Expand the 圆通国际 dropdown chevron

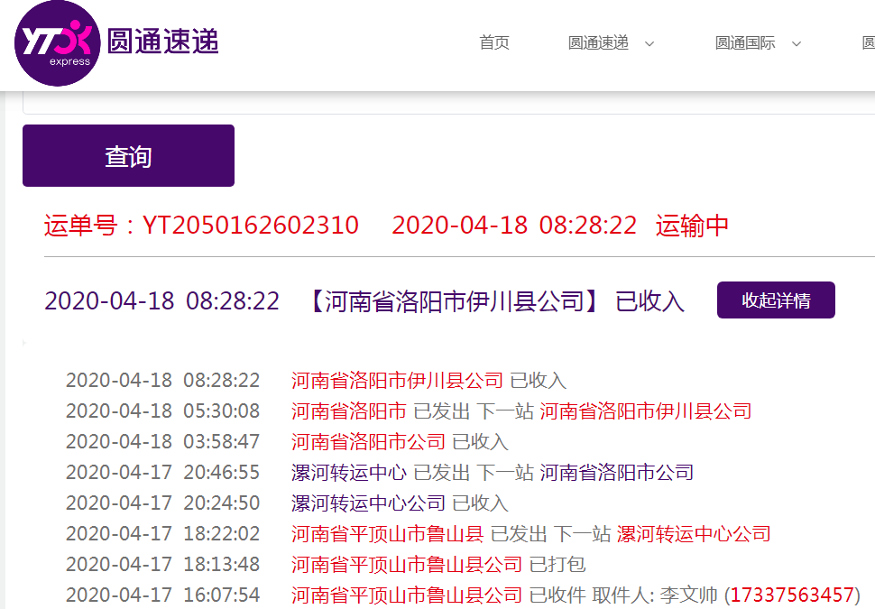point(797,44)
